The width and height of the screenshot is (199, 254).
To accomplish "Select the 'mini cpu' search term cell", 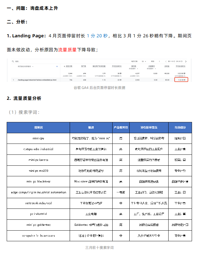I will (x=38, y=138).
